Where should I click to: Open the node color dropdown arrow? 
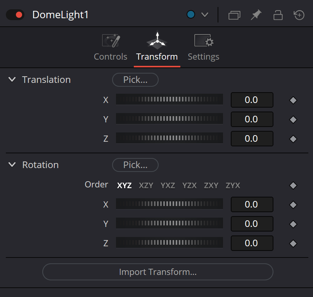(x=205, y=15)
